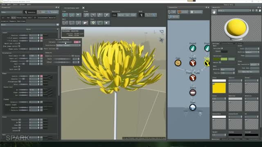Click stepper on % of parent value
The image size is (262, 147).
(38, 38)
